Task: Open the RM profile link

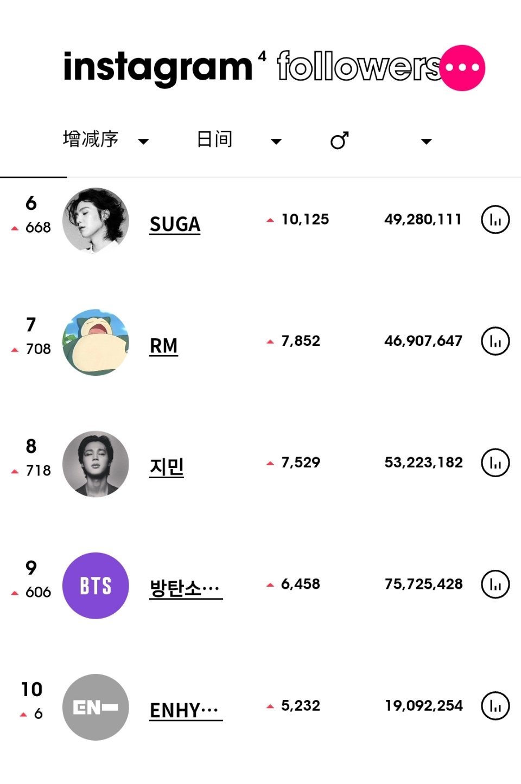Action: [163, 345]
